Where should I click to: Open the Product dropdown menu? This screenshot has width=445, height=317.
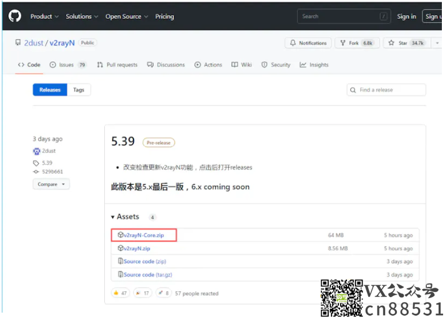pyautogui.click(x=44, y=16)
